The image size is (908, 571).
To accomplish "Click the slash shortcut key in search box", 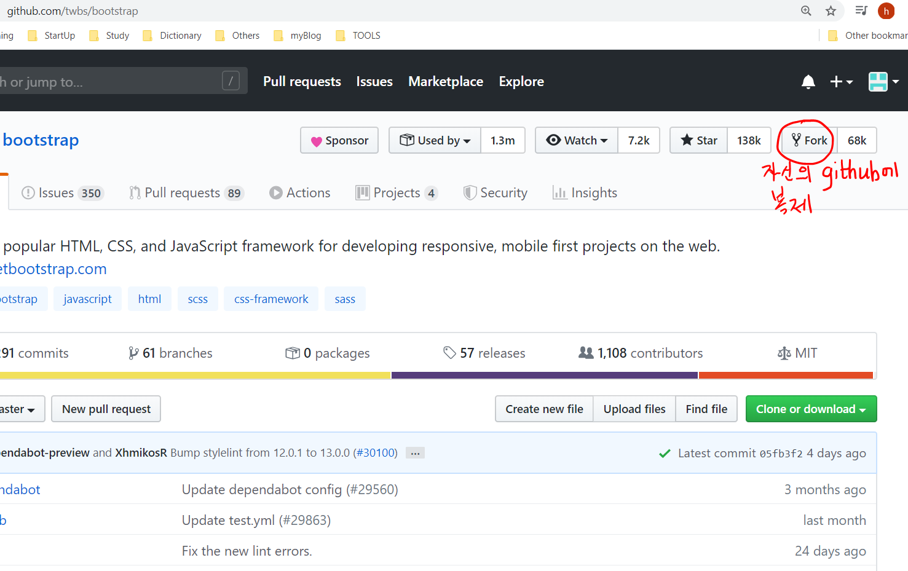I will pyautogui.click(x=231, y=81).
